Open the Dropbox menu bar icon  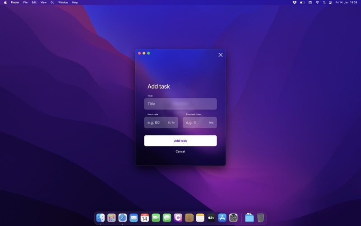[295, 3]
